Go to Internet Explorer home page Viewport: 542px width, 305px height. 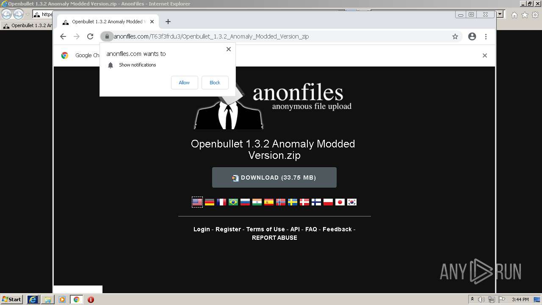514,15
